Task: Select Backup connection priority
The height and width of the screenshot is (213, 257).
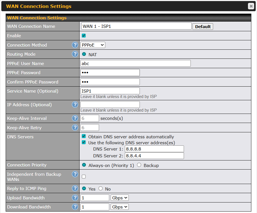Action: 139,165
